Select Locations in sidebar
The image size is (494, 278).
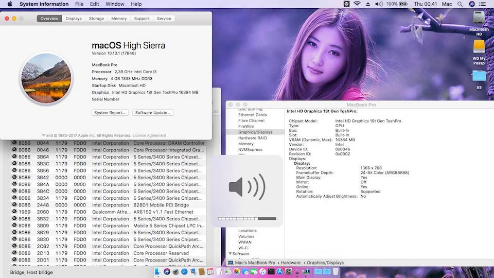pos(248,231)
